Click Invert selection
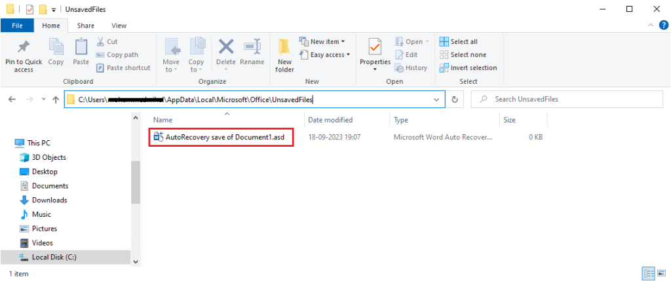The width and height of the screenshot is (671, 281). click(x=469, y=67)
